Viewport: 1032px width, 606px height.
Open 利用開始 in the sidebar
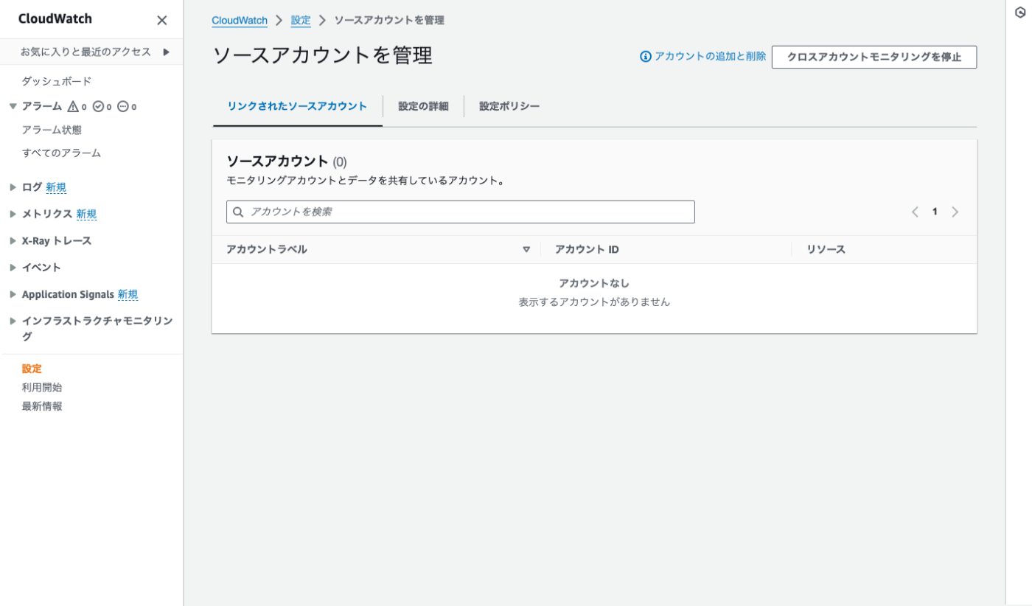tap(42, 388)
